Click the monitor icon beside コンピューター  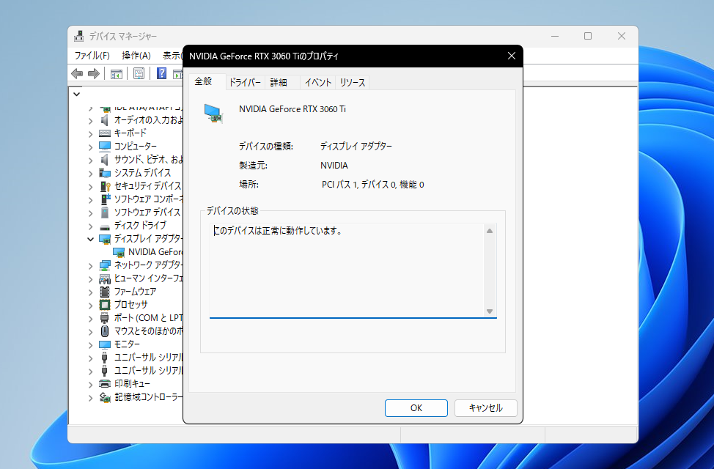pyautogui.click(x=105, y=146)
